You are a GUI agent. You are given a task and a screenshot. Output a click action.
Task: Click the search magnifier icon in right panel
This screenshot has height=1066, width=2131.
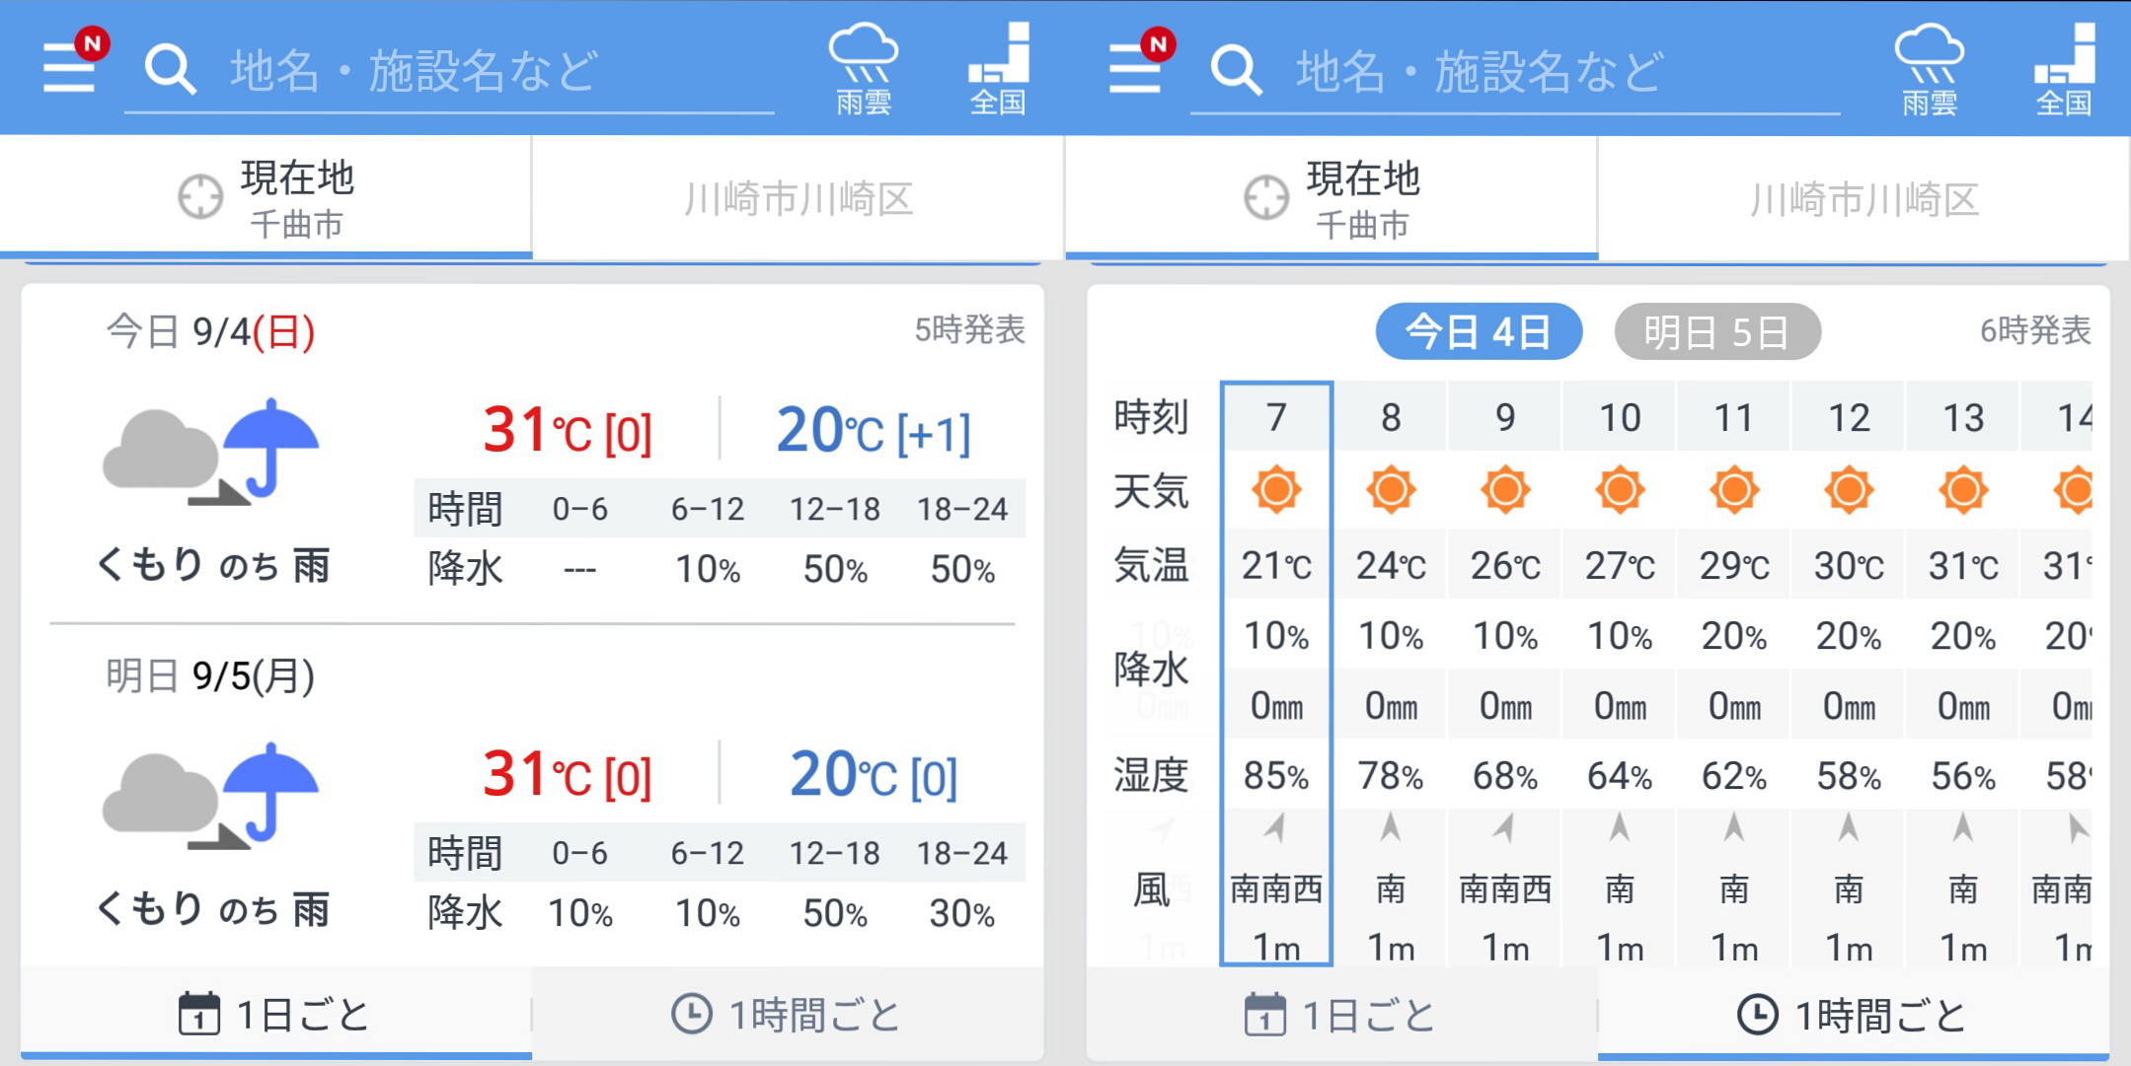[1236, 70]
